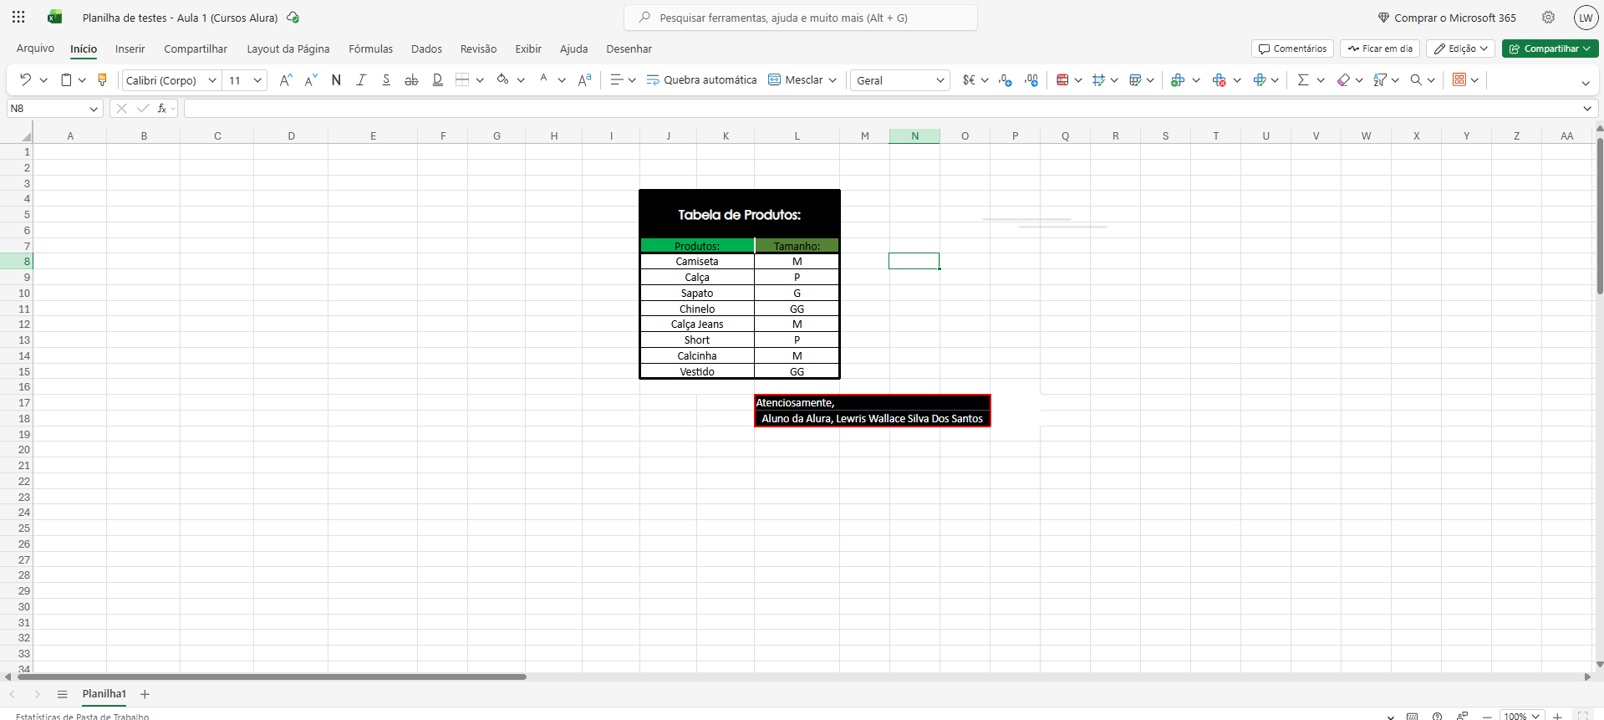
Task: Toggle italic formatting
Action: (361, 79)
